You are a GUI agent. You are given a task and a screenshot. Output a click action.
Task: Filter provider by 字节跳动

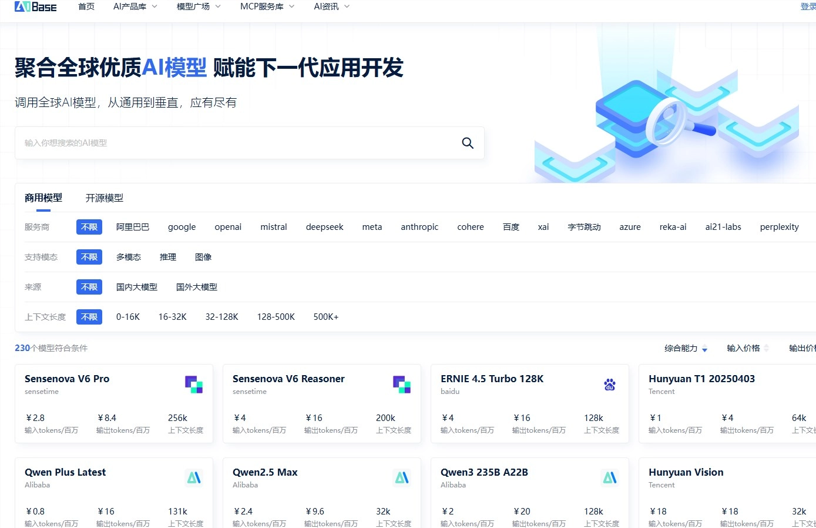584,227
